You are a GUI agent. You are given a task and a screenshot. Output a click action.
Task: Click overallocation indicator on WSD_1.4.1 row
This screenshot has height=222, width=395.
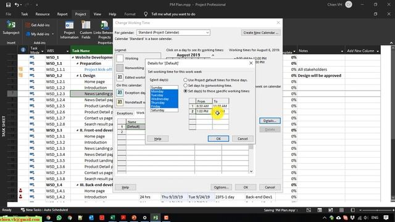coord(20,191)
